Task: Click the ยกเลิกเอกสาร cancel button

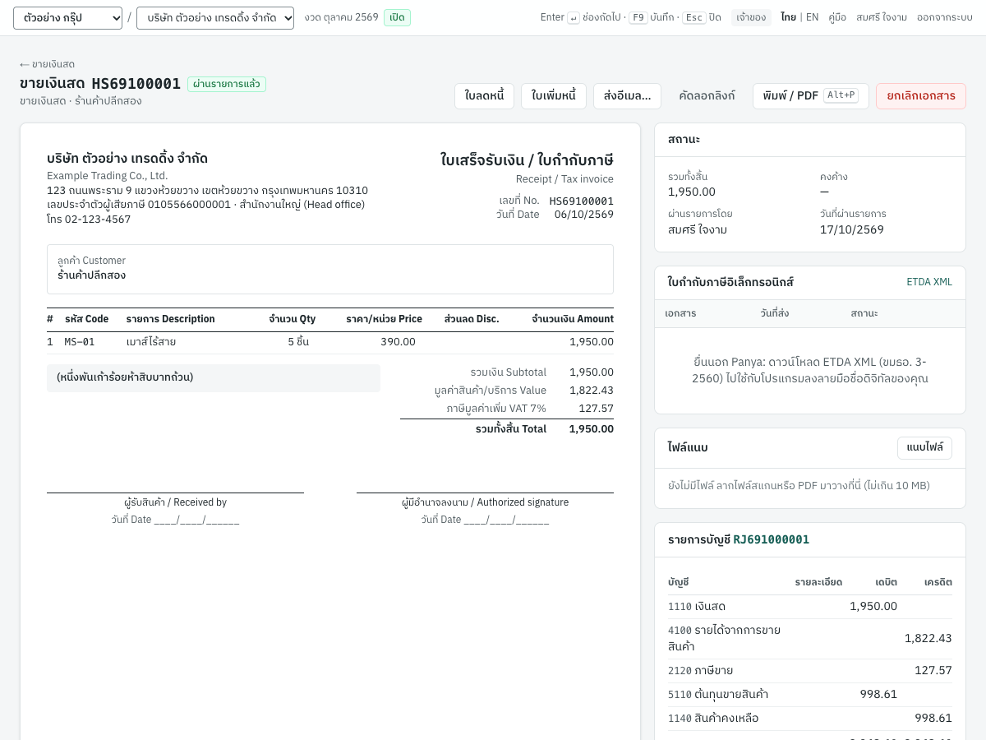Action: 920,96
